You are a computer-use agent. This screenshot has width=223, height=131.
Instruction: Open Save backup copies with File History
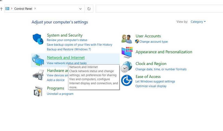[79, 45]
